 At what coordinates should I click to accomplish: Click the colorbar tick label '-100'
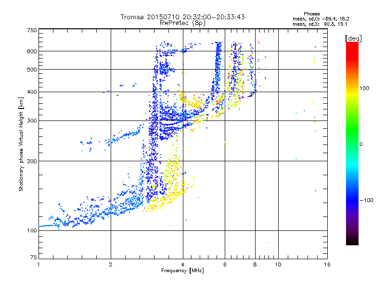tap(366, 200)
